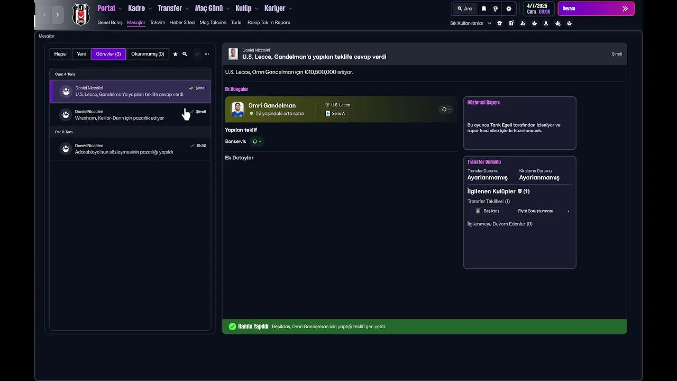
Task: Select the Görevler (3) filter
Action: 108,54
